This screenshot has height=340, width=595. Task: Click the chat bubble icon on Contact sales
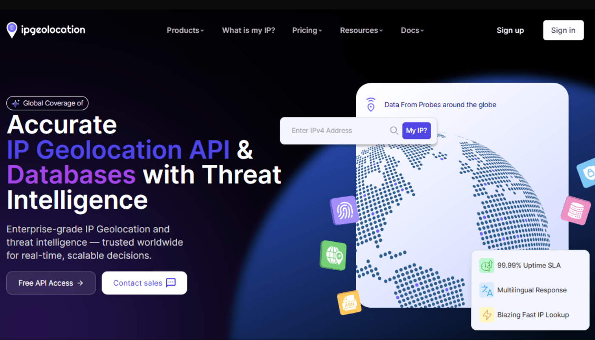tap(171, 283)
